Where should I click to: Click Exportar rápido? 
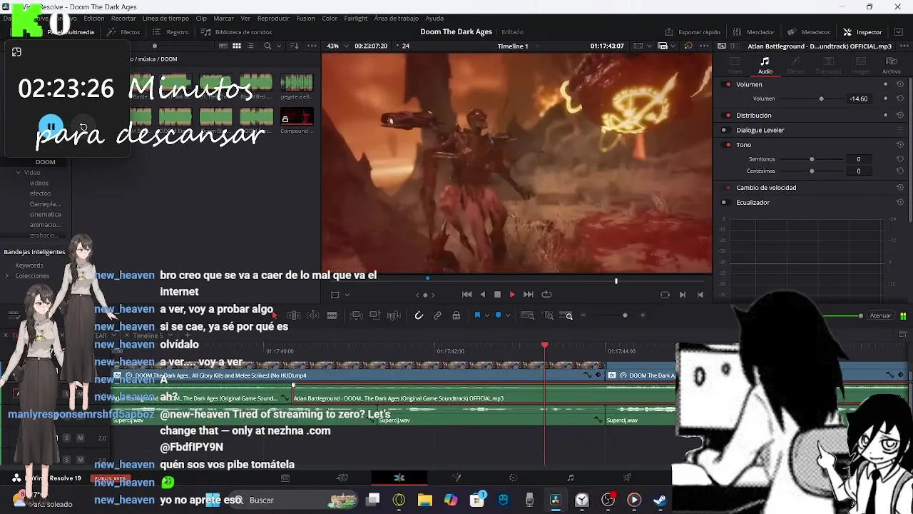(x=693, y=32)
